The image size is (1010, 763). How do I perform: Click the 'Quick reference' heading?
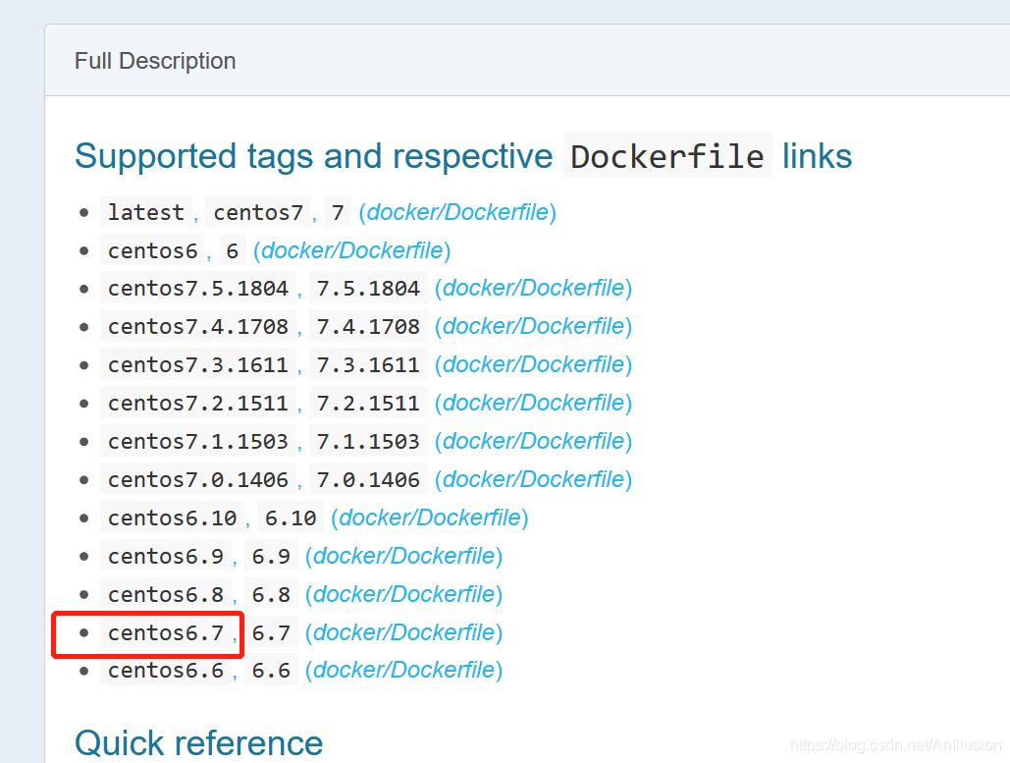point(199,742)
